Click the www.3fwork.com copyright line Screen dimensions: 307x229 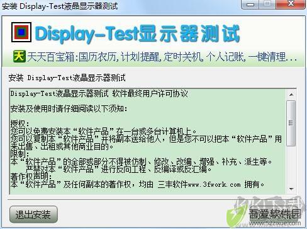tap(138, 185)
